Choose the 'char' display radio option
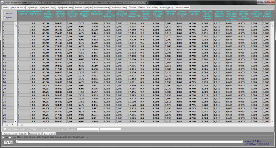The width and height of the screenshot is (276, 148). pos(10,137)
